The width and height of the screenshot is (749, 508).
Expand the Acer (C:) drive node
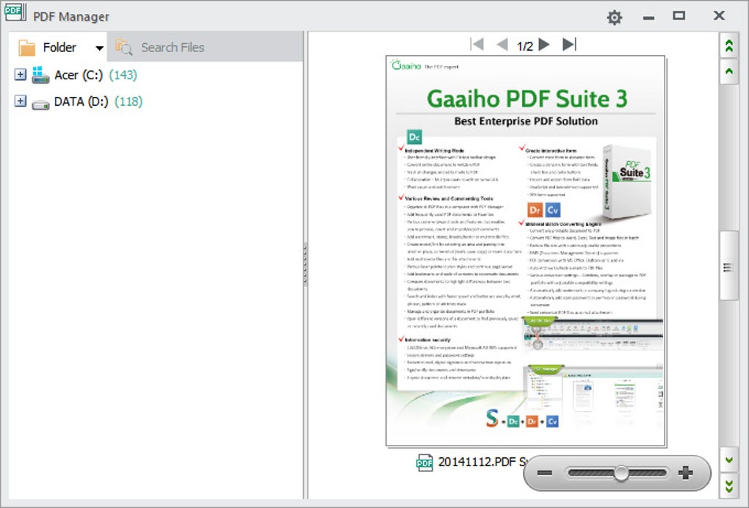click(x=20, y=74)
